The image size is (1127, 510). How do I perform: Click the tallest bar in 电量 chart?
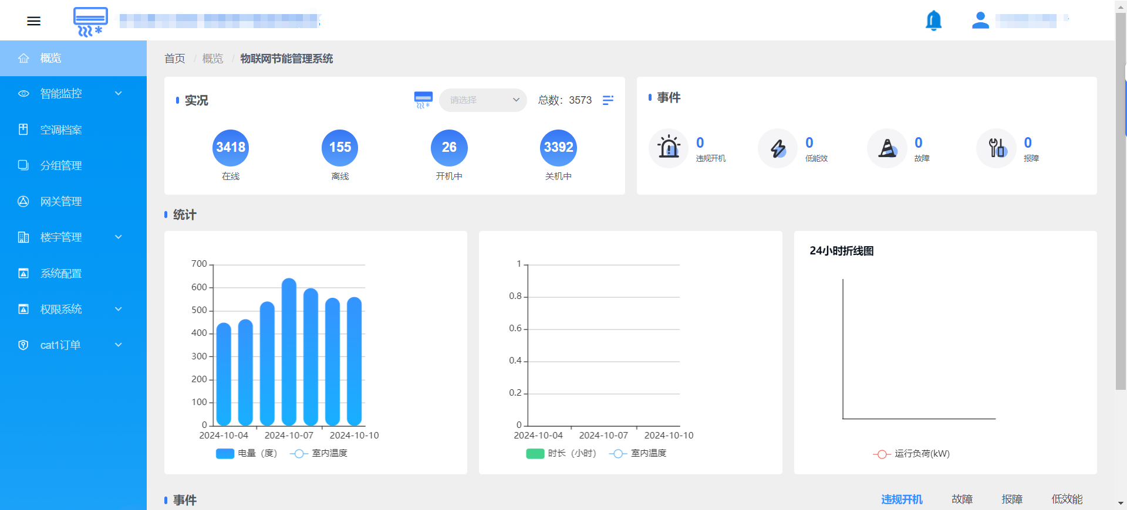(289, 352)
